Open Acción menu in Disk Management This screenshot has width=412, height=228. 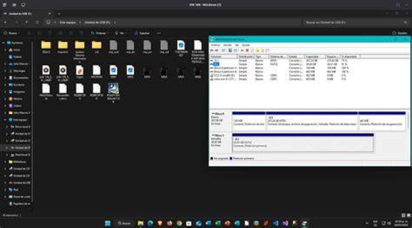tap(227, 45)
